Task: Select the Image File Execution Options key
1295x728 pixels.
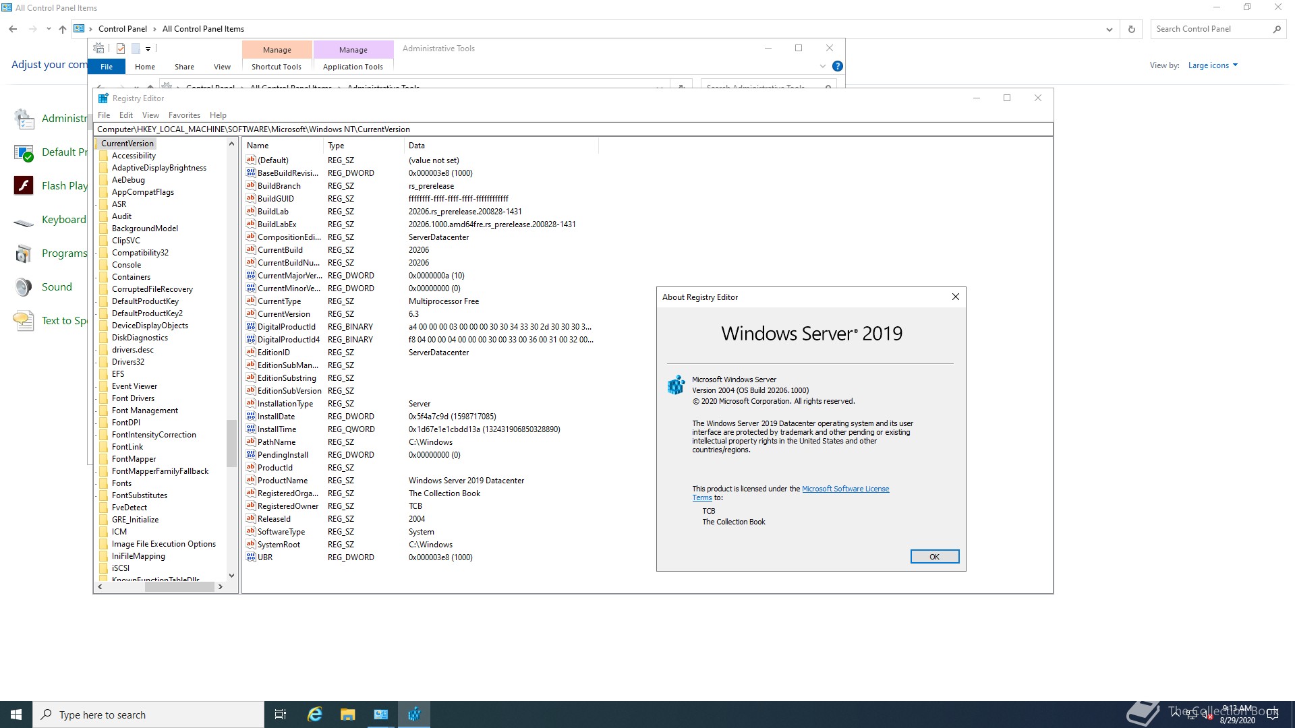Action: coord(164,544)
